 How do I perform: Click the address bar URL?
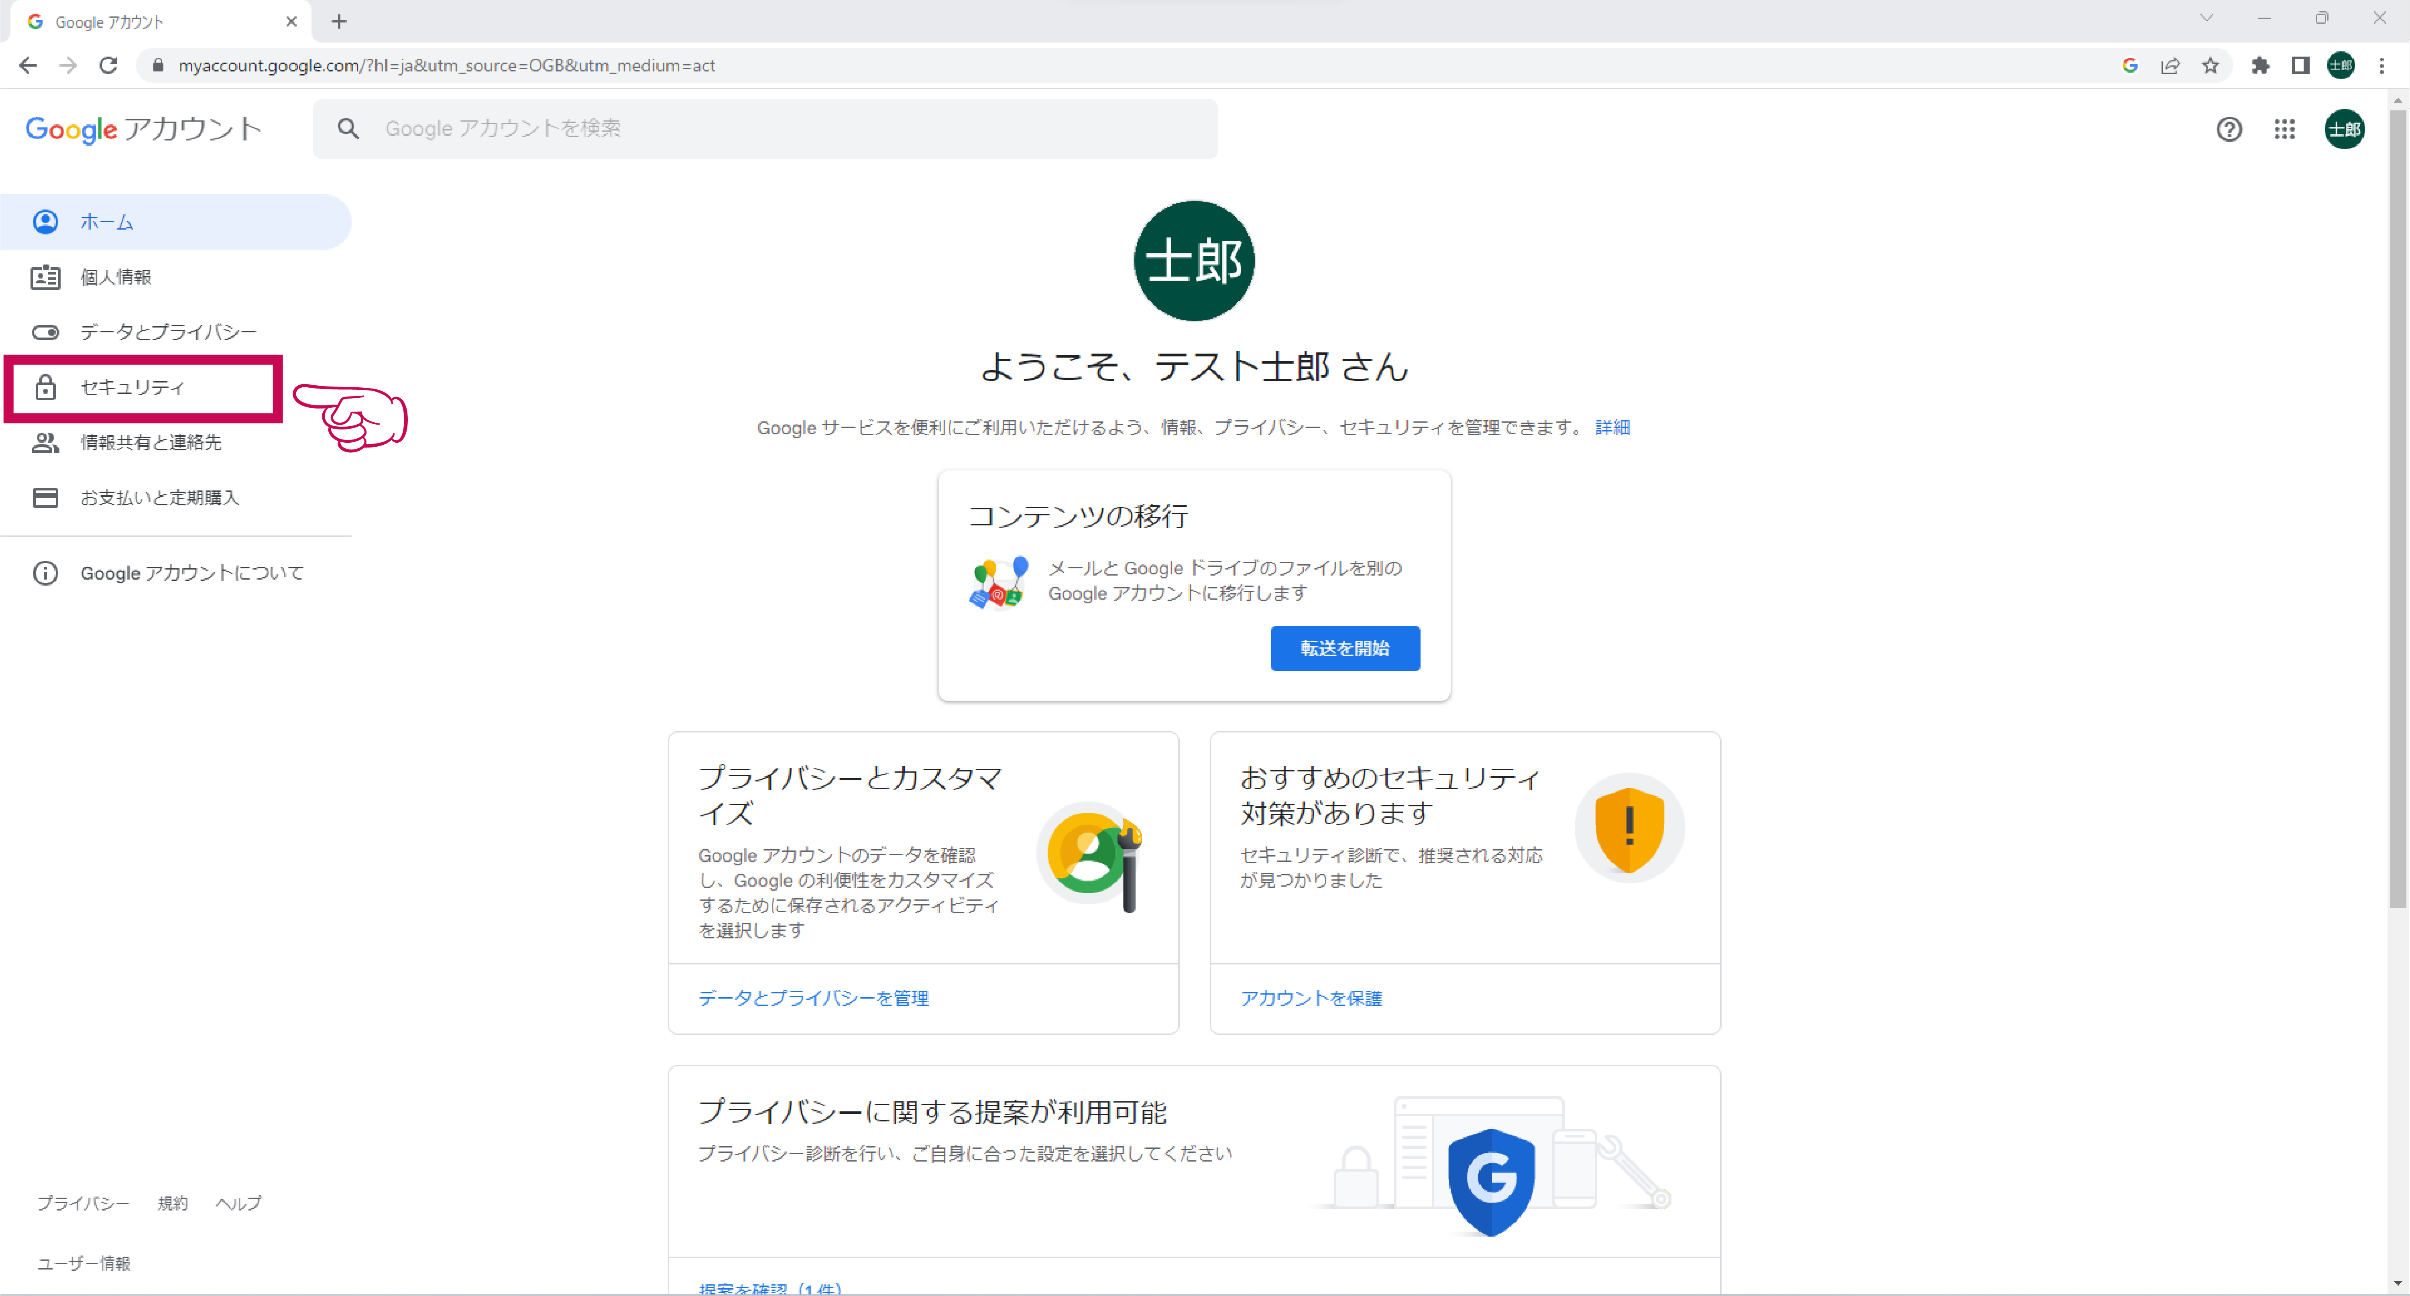pyautogui.click(x=446, y=65)
